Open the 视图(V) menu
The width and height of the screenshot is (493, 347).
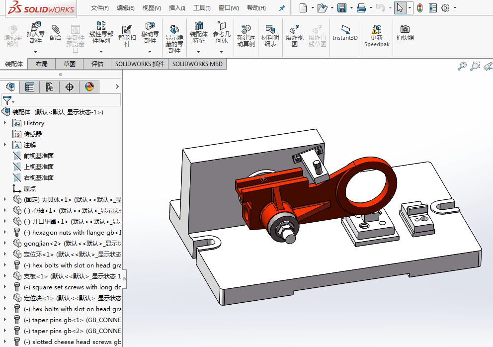(152, 8)
